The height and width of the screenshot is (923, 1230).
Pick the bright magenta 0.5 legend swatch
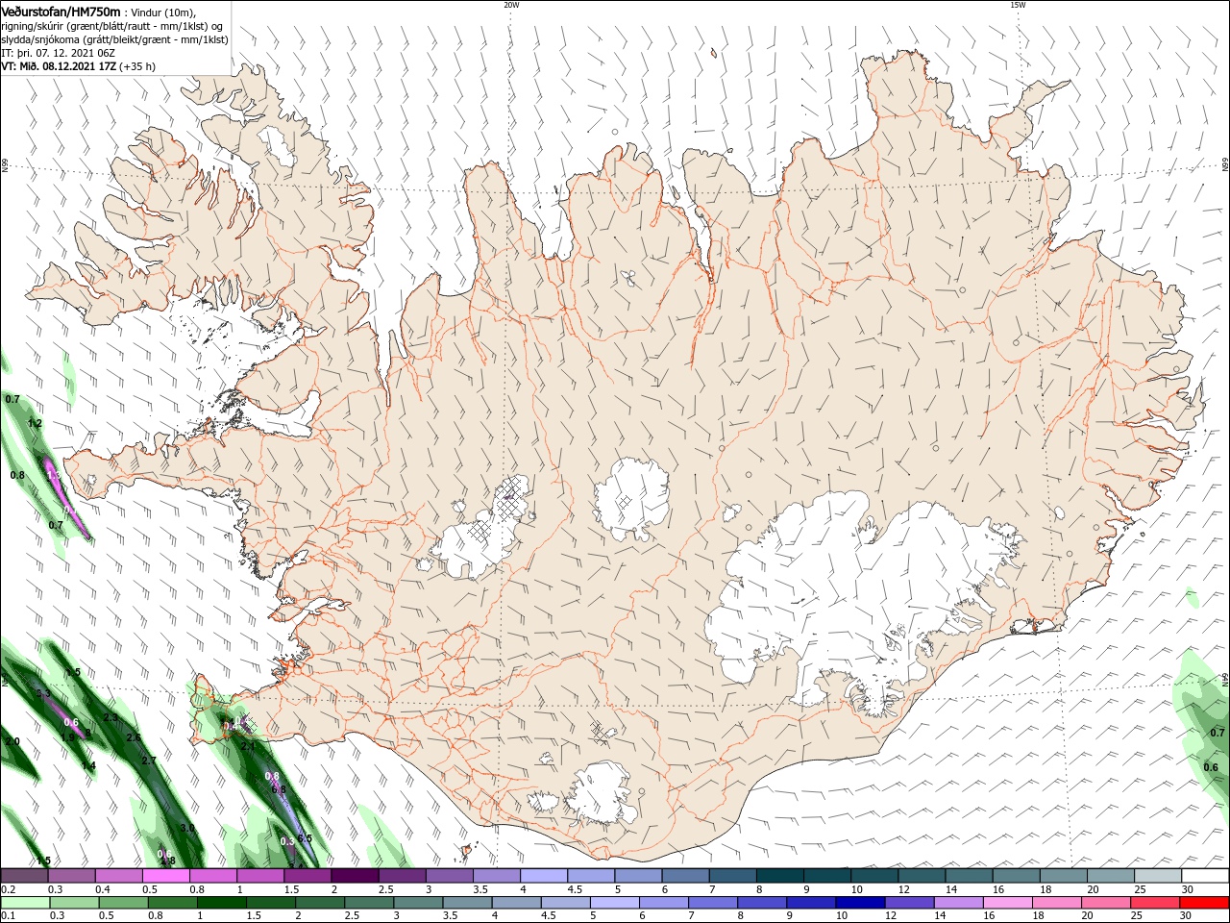(x=165, y=876)
